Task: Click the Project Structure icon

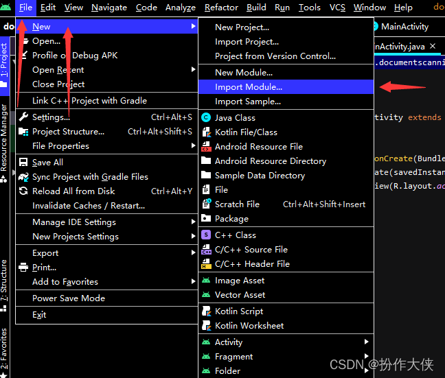Action: pos(23,132)
